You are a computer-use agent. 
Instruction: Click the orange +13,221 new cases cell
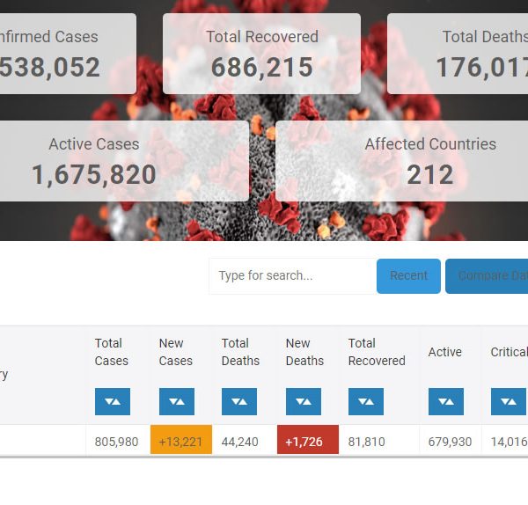pos(181,441)
